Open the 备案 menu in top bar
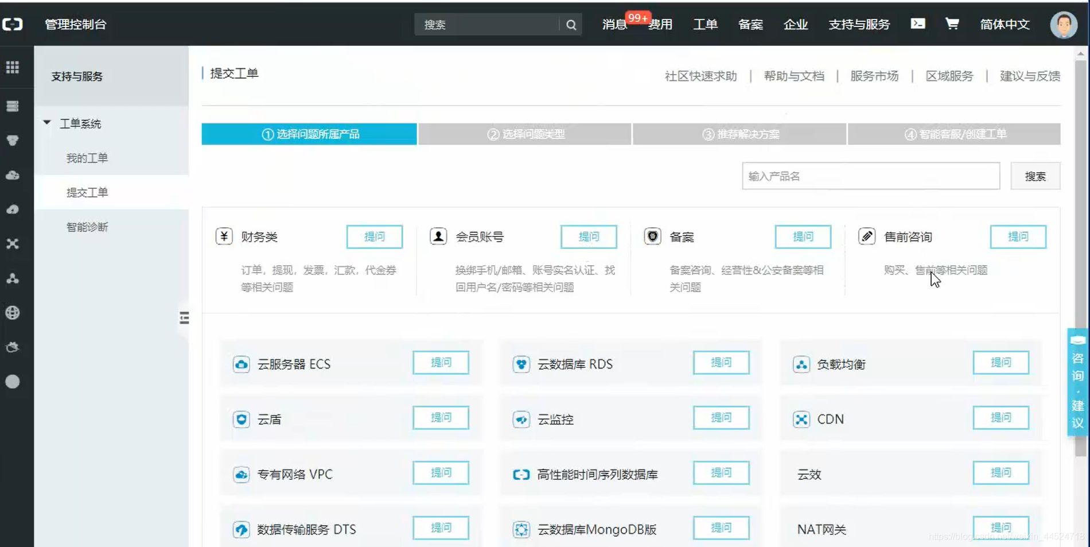Screen dimensions: 1090x547 click(x=750, y=24)
